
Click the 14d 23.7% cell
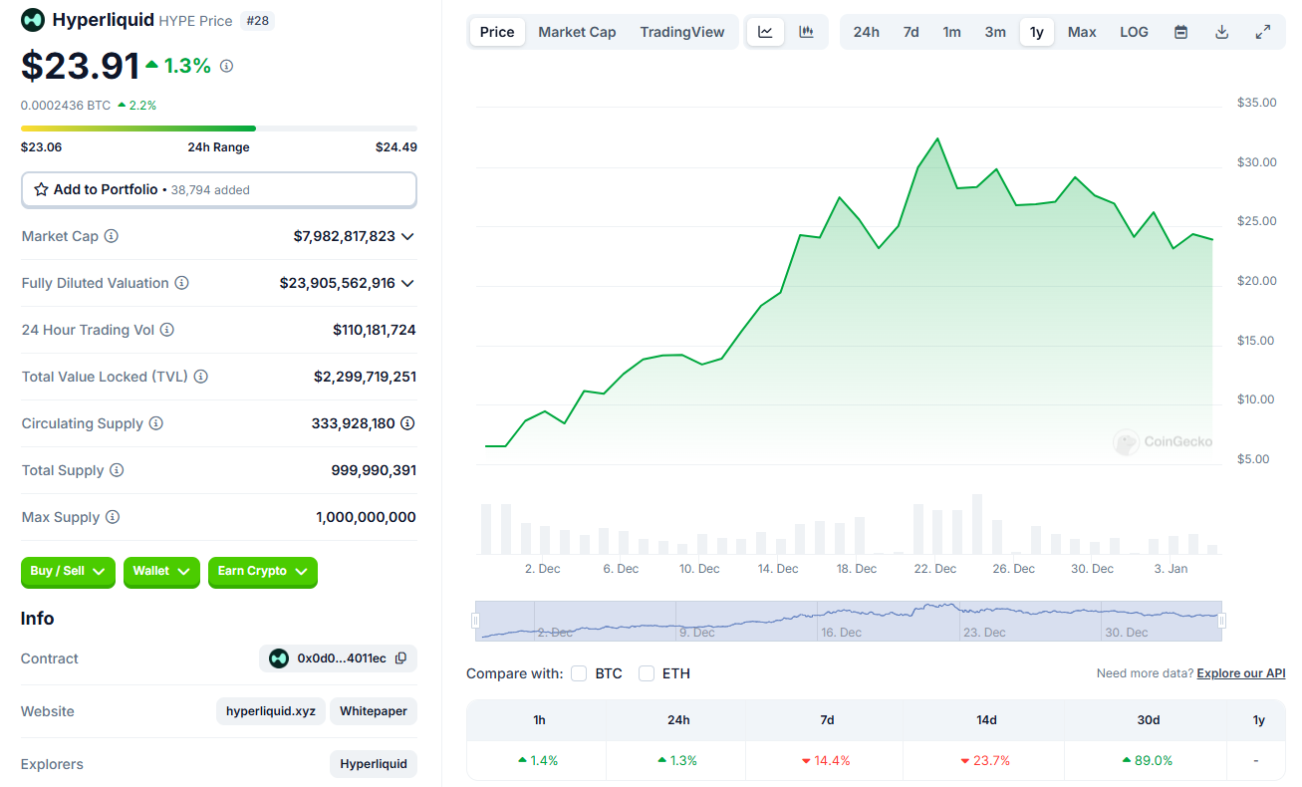click(986, 760)
